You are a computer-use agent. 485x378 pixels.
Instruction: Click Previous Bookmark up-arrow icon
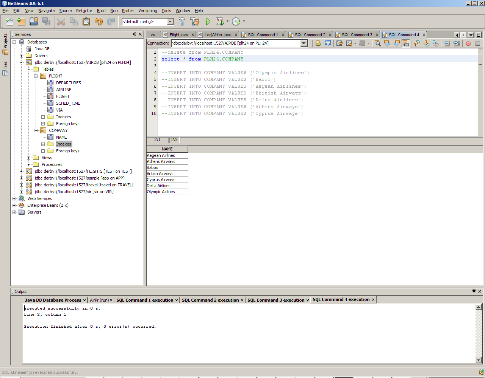pos(417,43)
